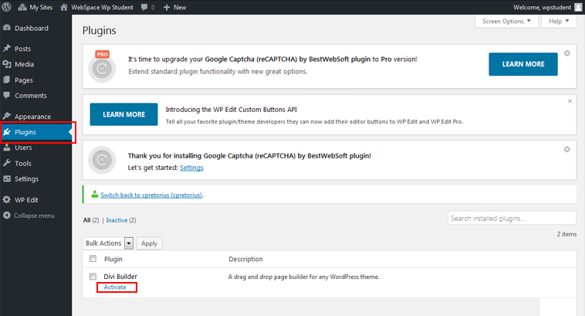The height and width of the screenshot is (316, 585).
Task: Select Plugins in the sidebar
Action: coord(25,132)
